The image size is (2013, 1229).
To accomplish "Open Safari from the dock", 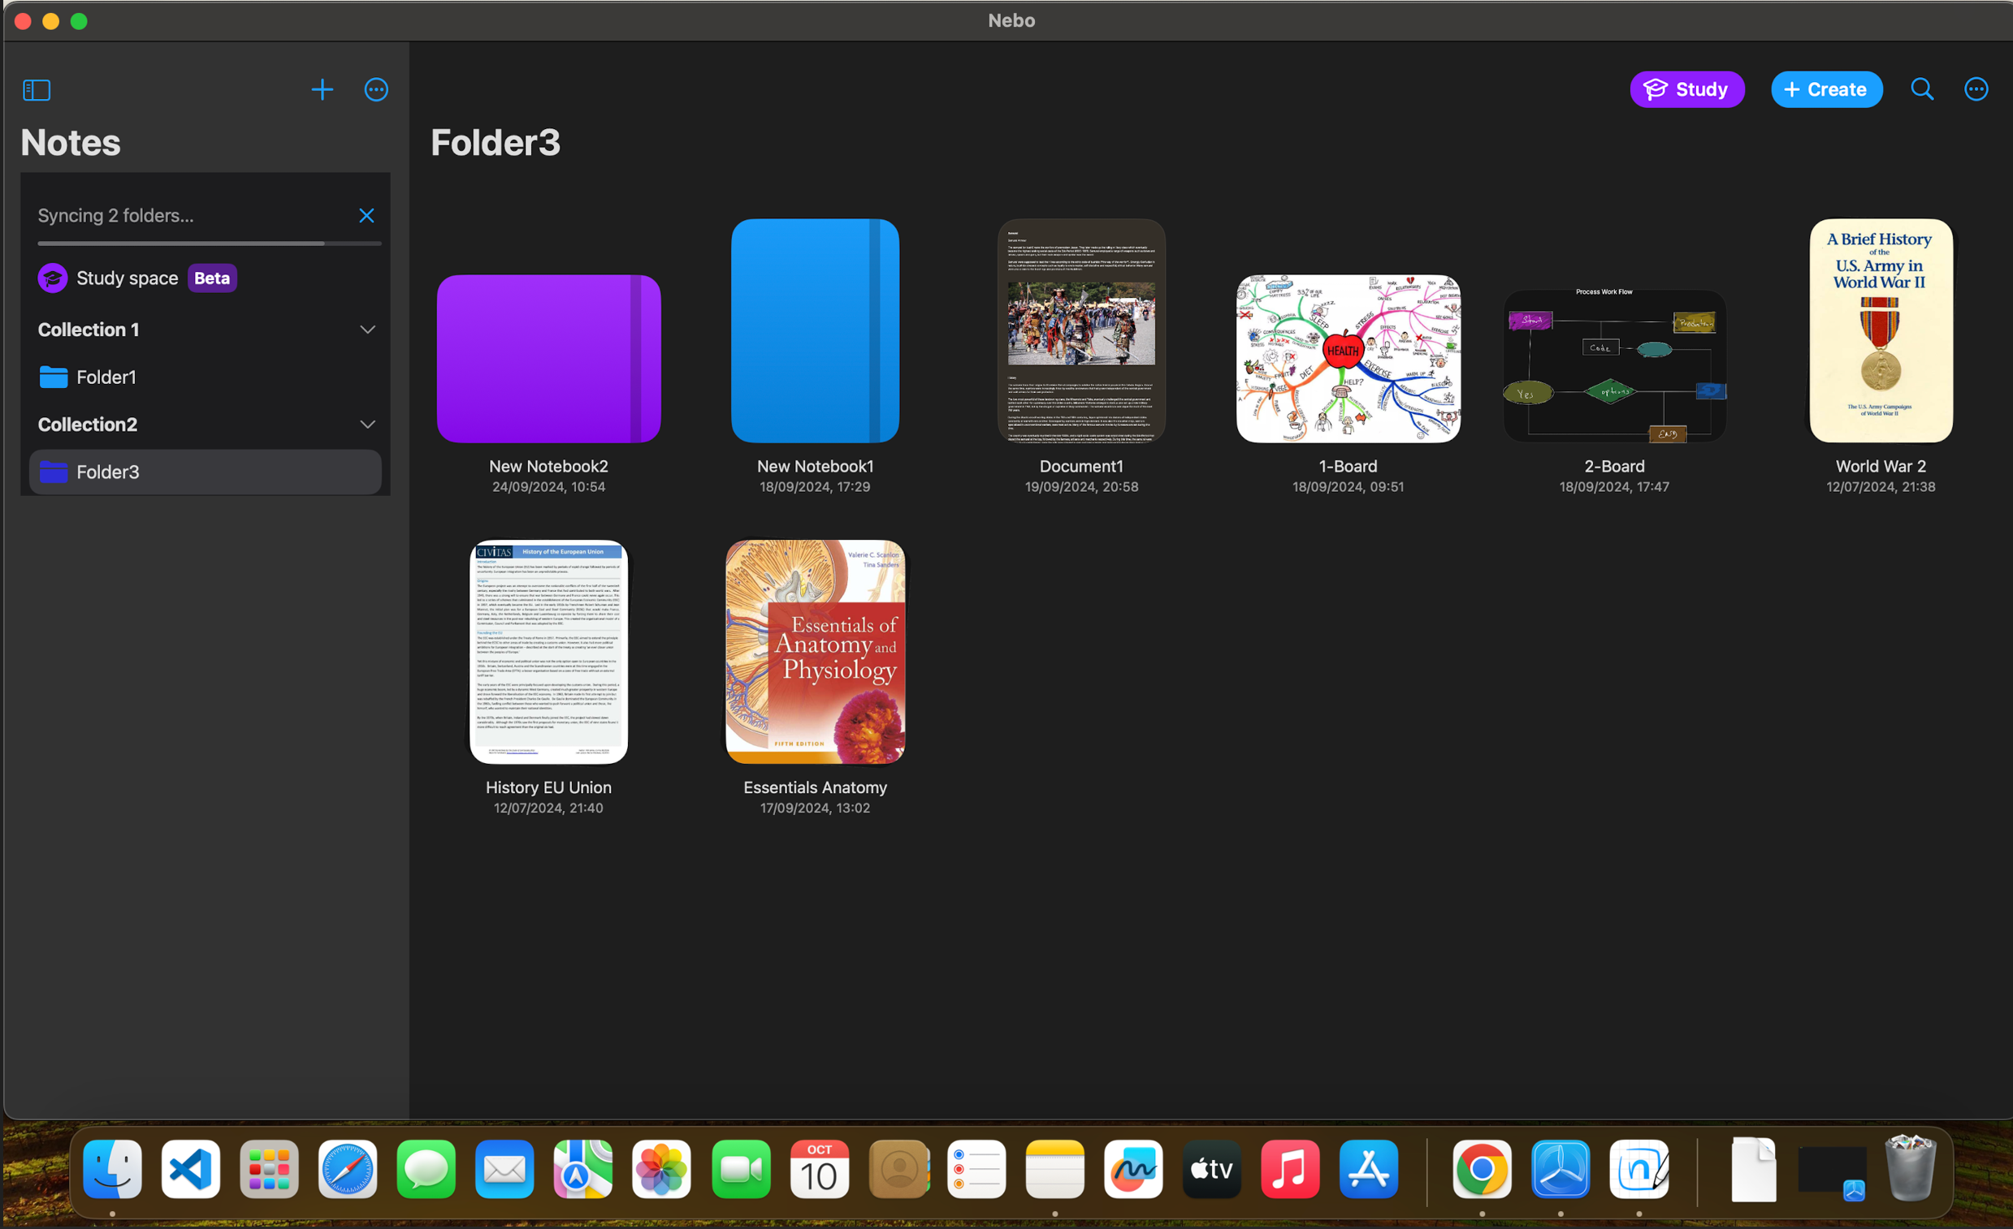I will [x=347, y=1170].
